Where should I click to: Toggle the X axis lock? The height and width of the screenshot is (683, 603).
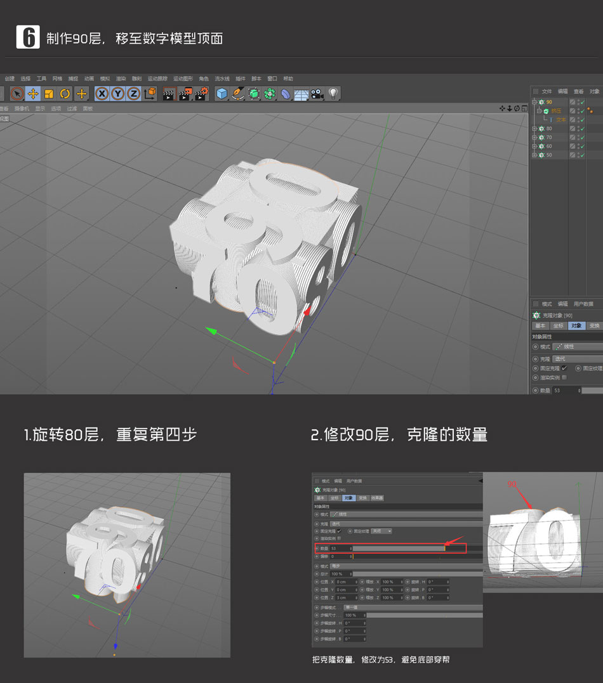coord(102,94)
